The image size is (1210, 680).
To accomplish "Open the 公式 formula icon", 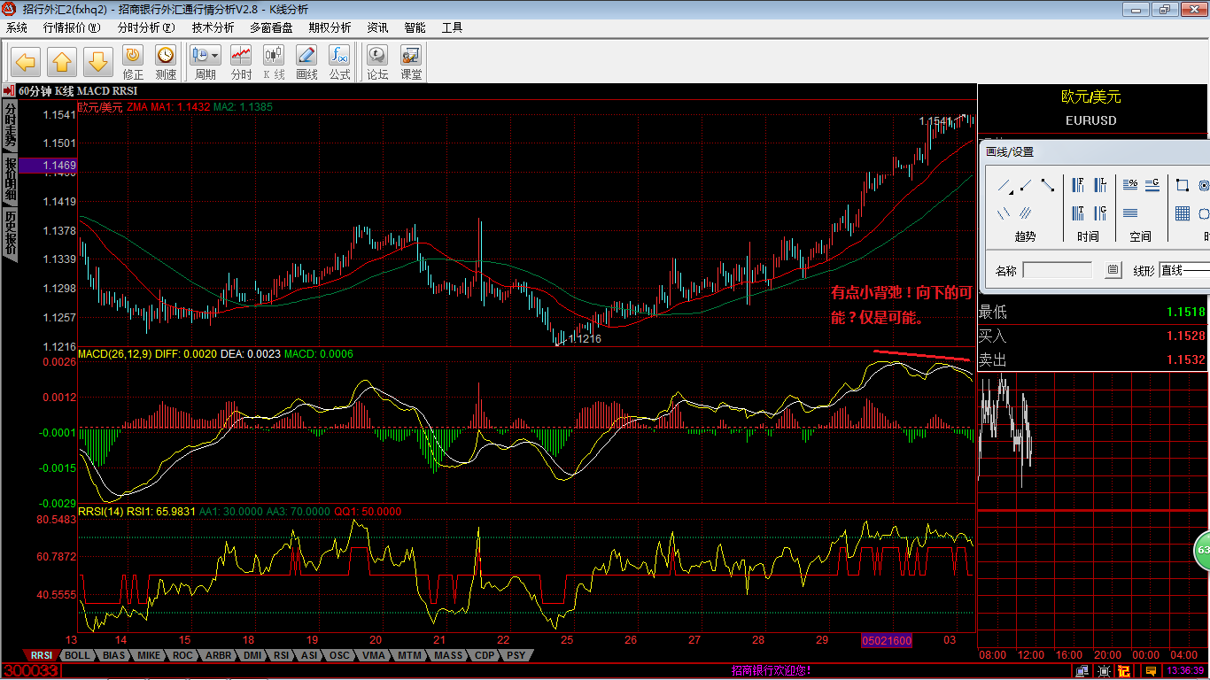I will click(x=339, y=63).
